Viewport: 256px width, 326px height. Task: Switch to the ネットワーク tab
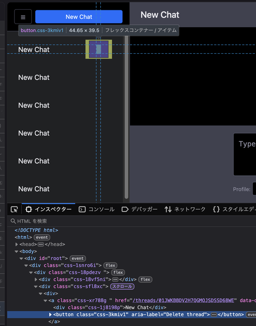point(185,209)
